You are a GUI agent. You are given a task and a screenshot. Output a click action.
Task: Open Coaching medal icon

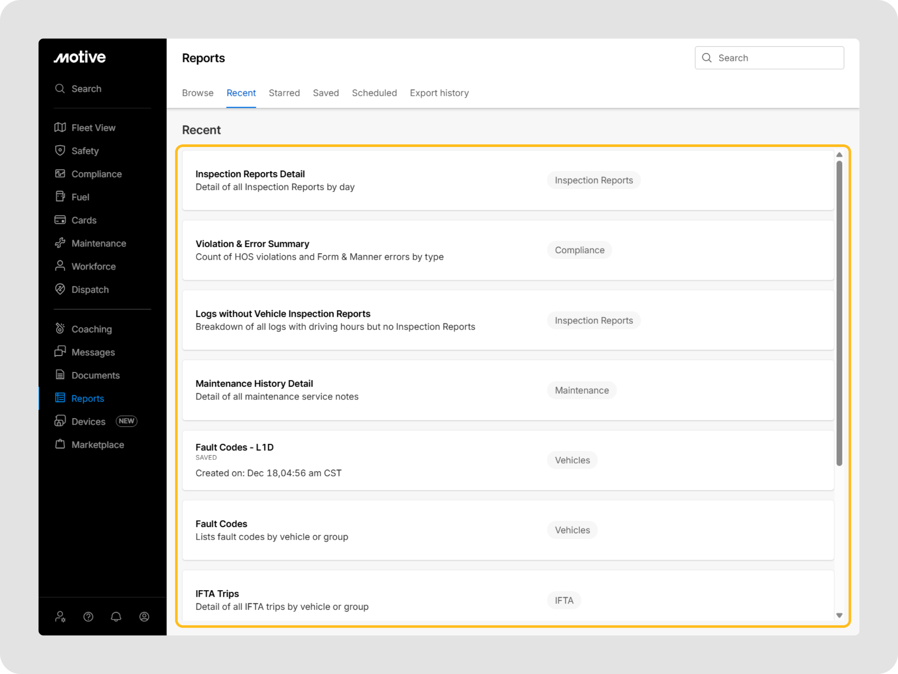pyautogui.click(x=60, y=329)
